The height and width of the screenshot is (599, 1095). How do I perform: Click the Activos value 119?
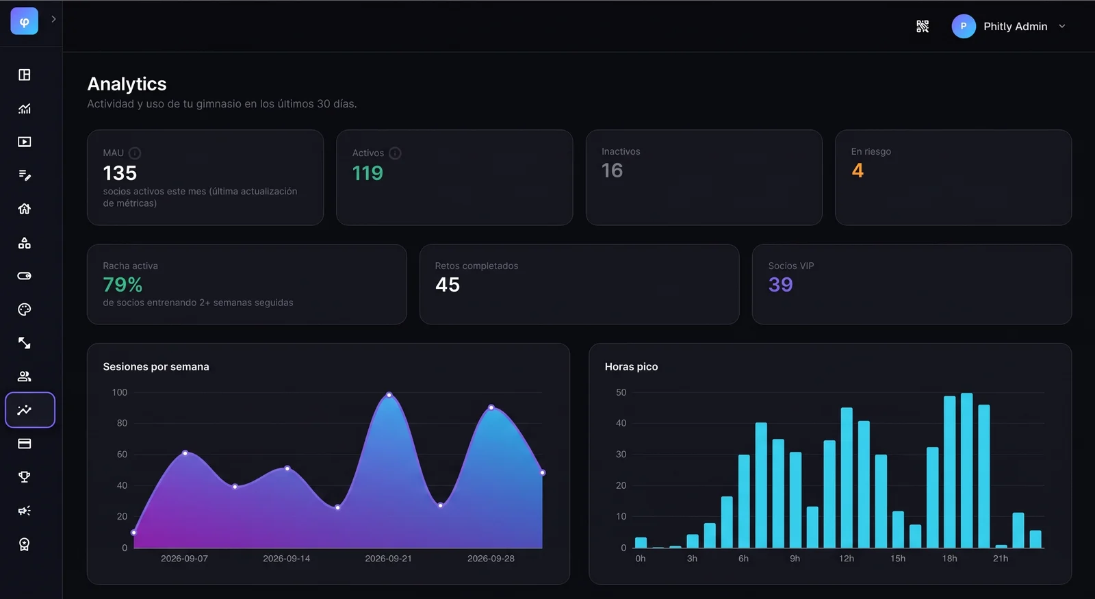click(x=368, y=173)
